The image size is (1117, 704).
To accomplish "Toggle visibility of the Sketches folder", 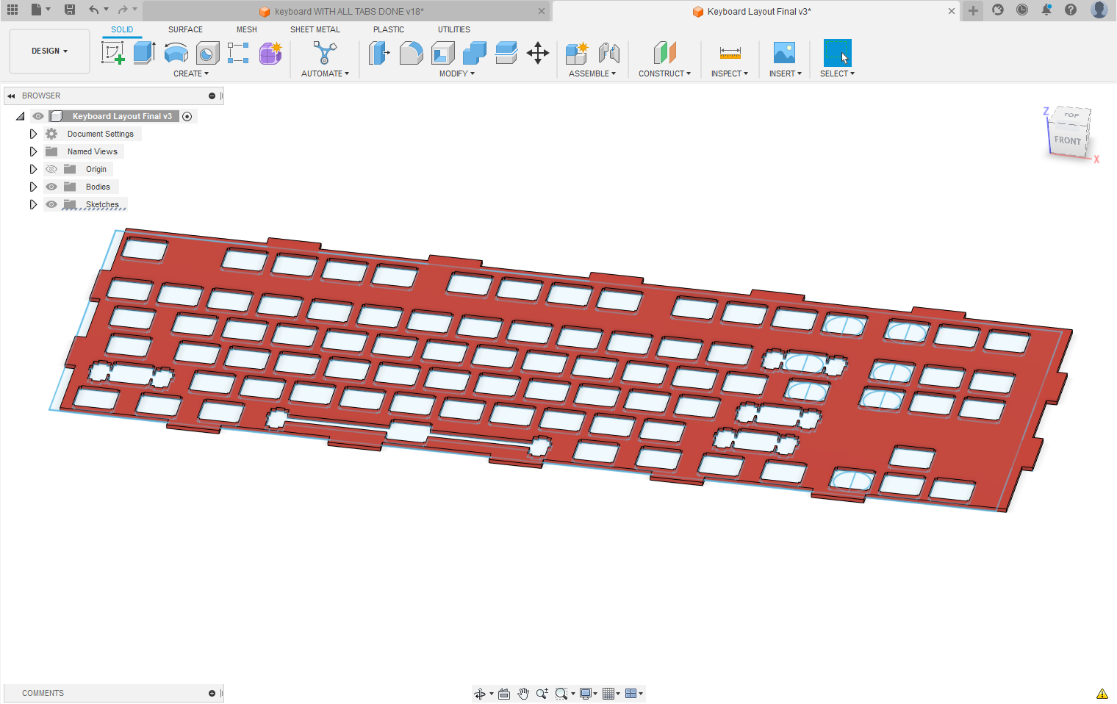I will (x=51, y=204).
